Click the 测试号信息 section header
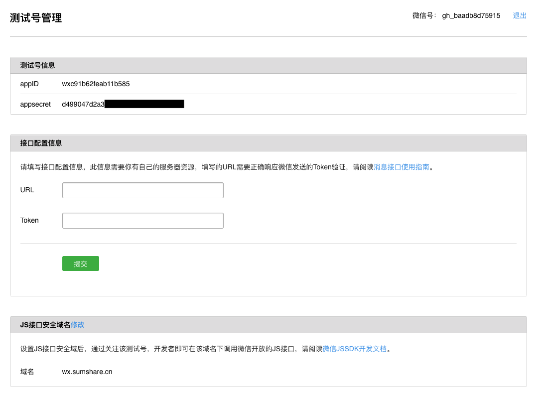This screenshot has width=540, height=397. pos(37,65)
